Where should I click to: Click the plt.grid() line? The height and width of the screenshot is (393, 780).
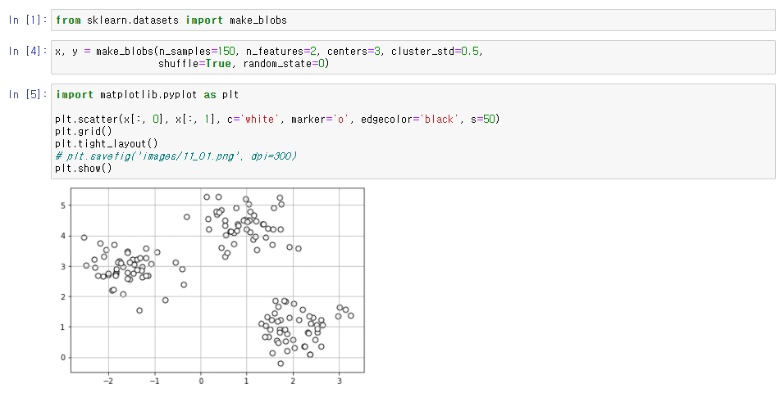pos(84,132)
